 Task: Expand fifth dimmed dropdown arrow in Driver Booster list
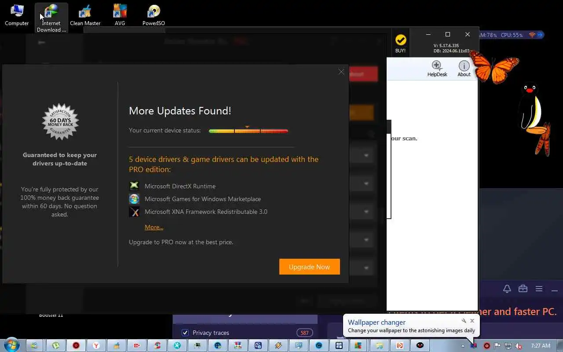366,268
